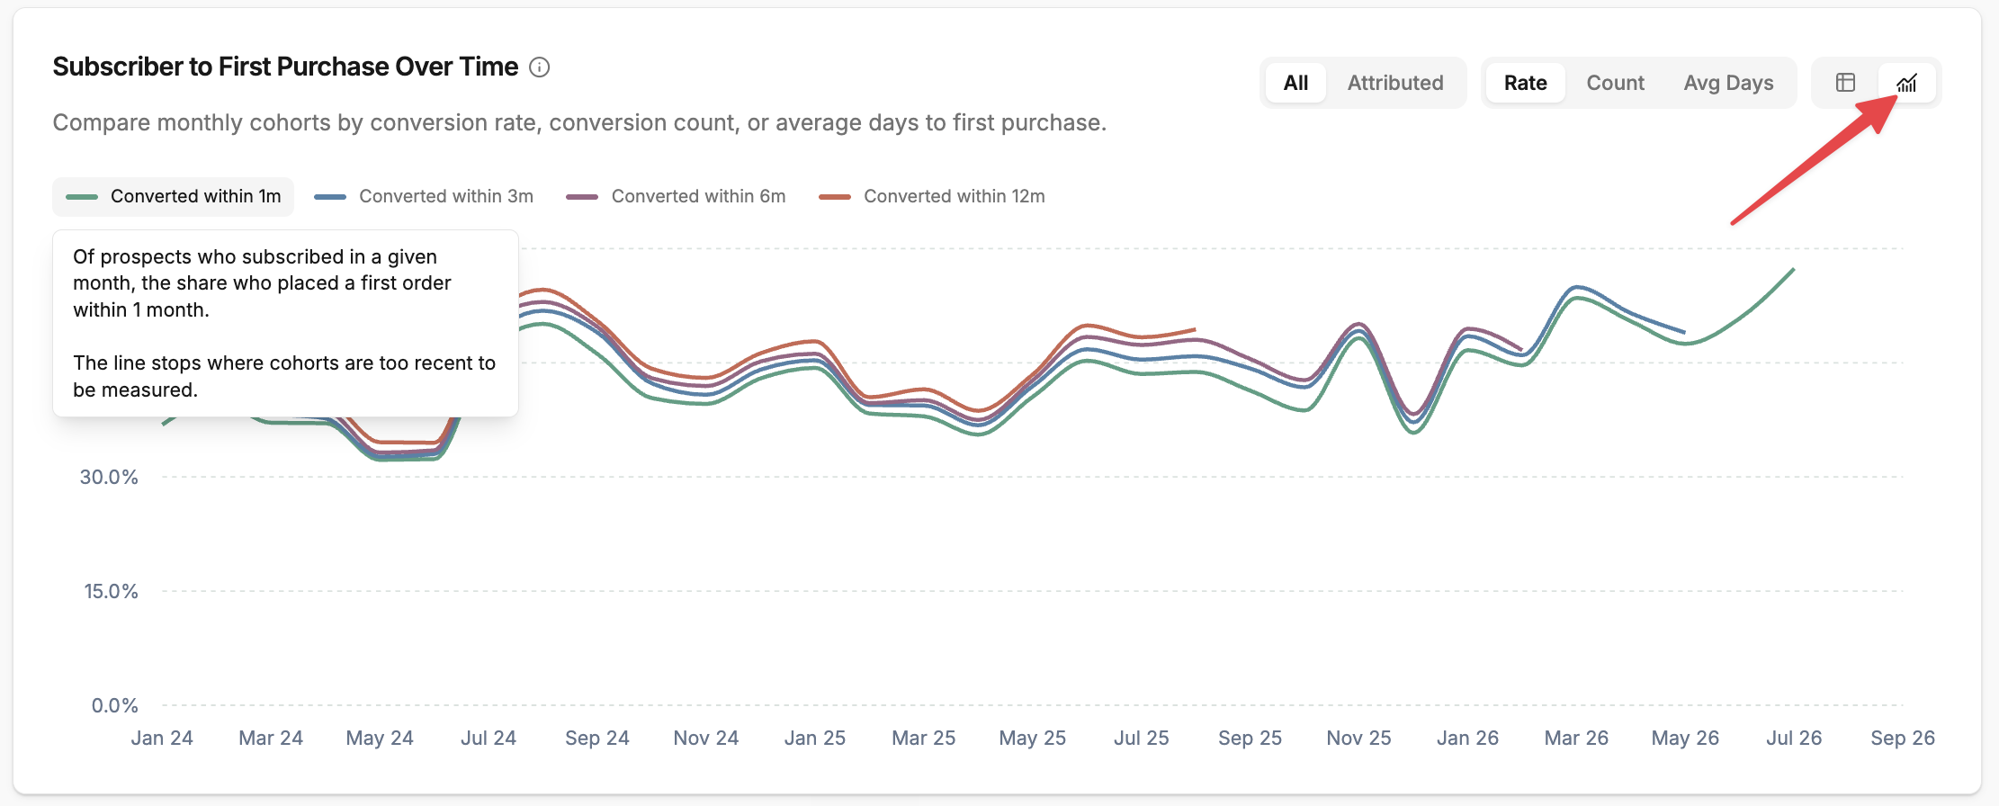Click the Sep 26 axis label

click(x=1902, y=738)
